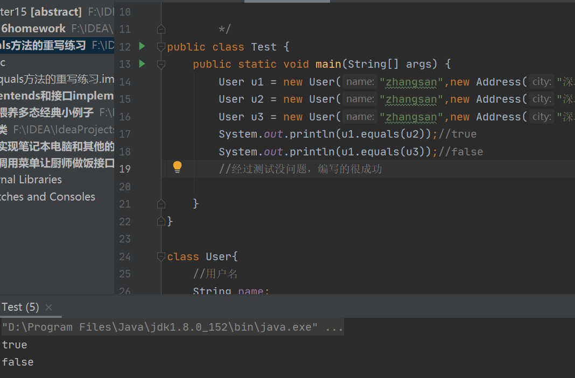Select the 6homework project entry
The image size is (575, 378).
57,28
